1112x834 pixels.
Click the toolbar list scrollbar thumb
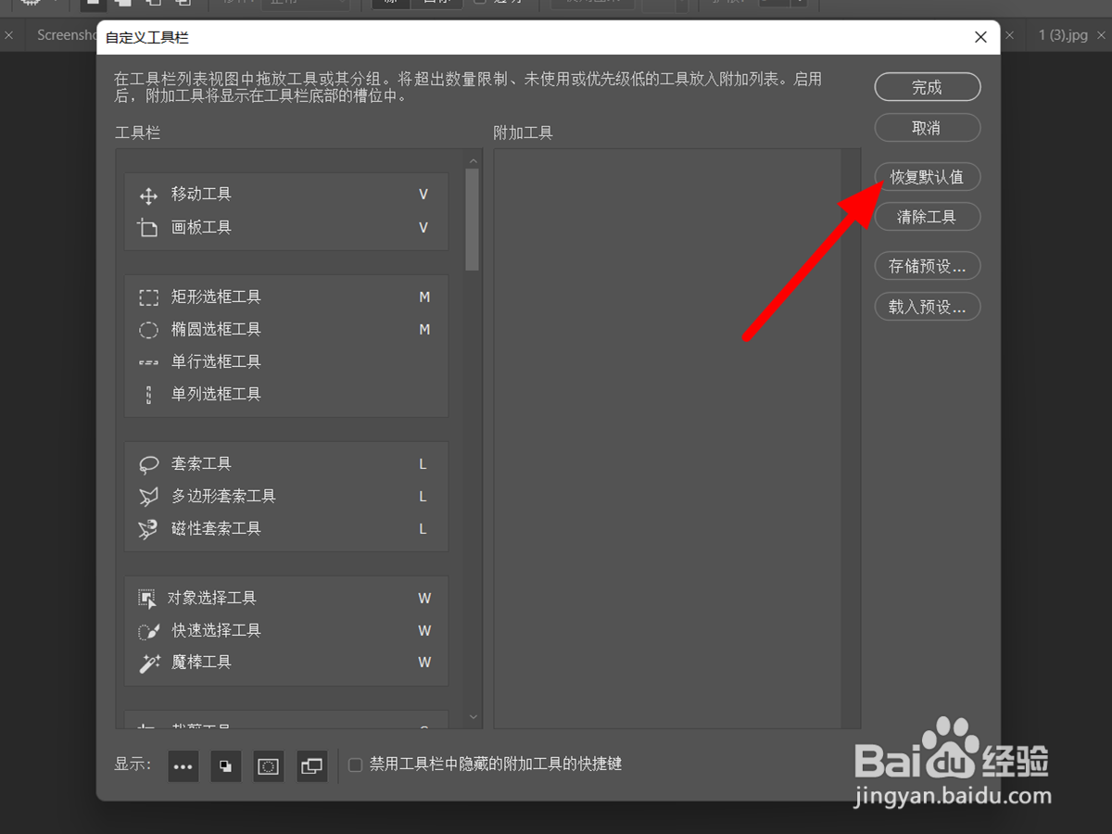(x=473, y=219)
